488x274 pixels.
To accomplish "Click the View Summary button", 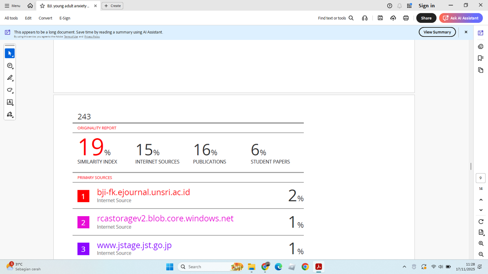I will pos(437,32).
